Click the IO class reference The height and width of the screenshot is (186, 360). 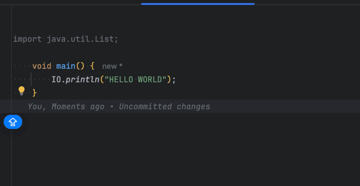[56, 80]
